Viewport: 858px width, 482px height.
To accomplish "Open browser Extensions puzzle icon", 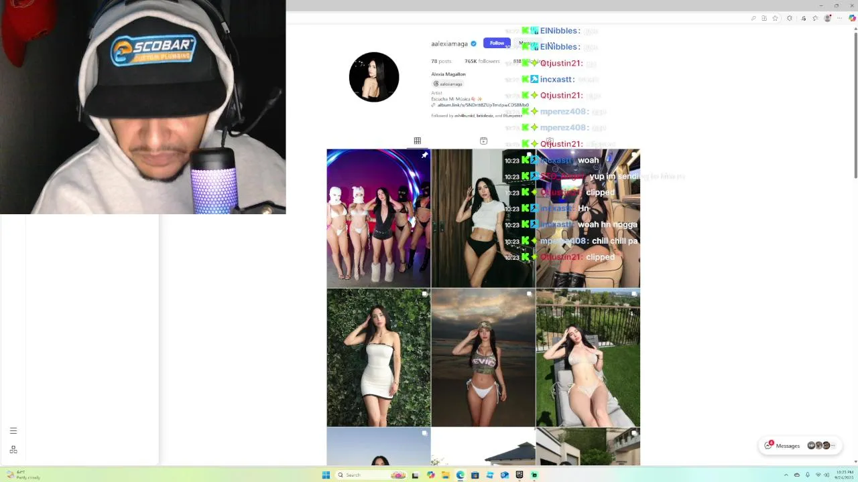I will coord(790,18).
